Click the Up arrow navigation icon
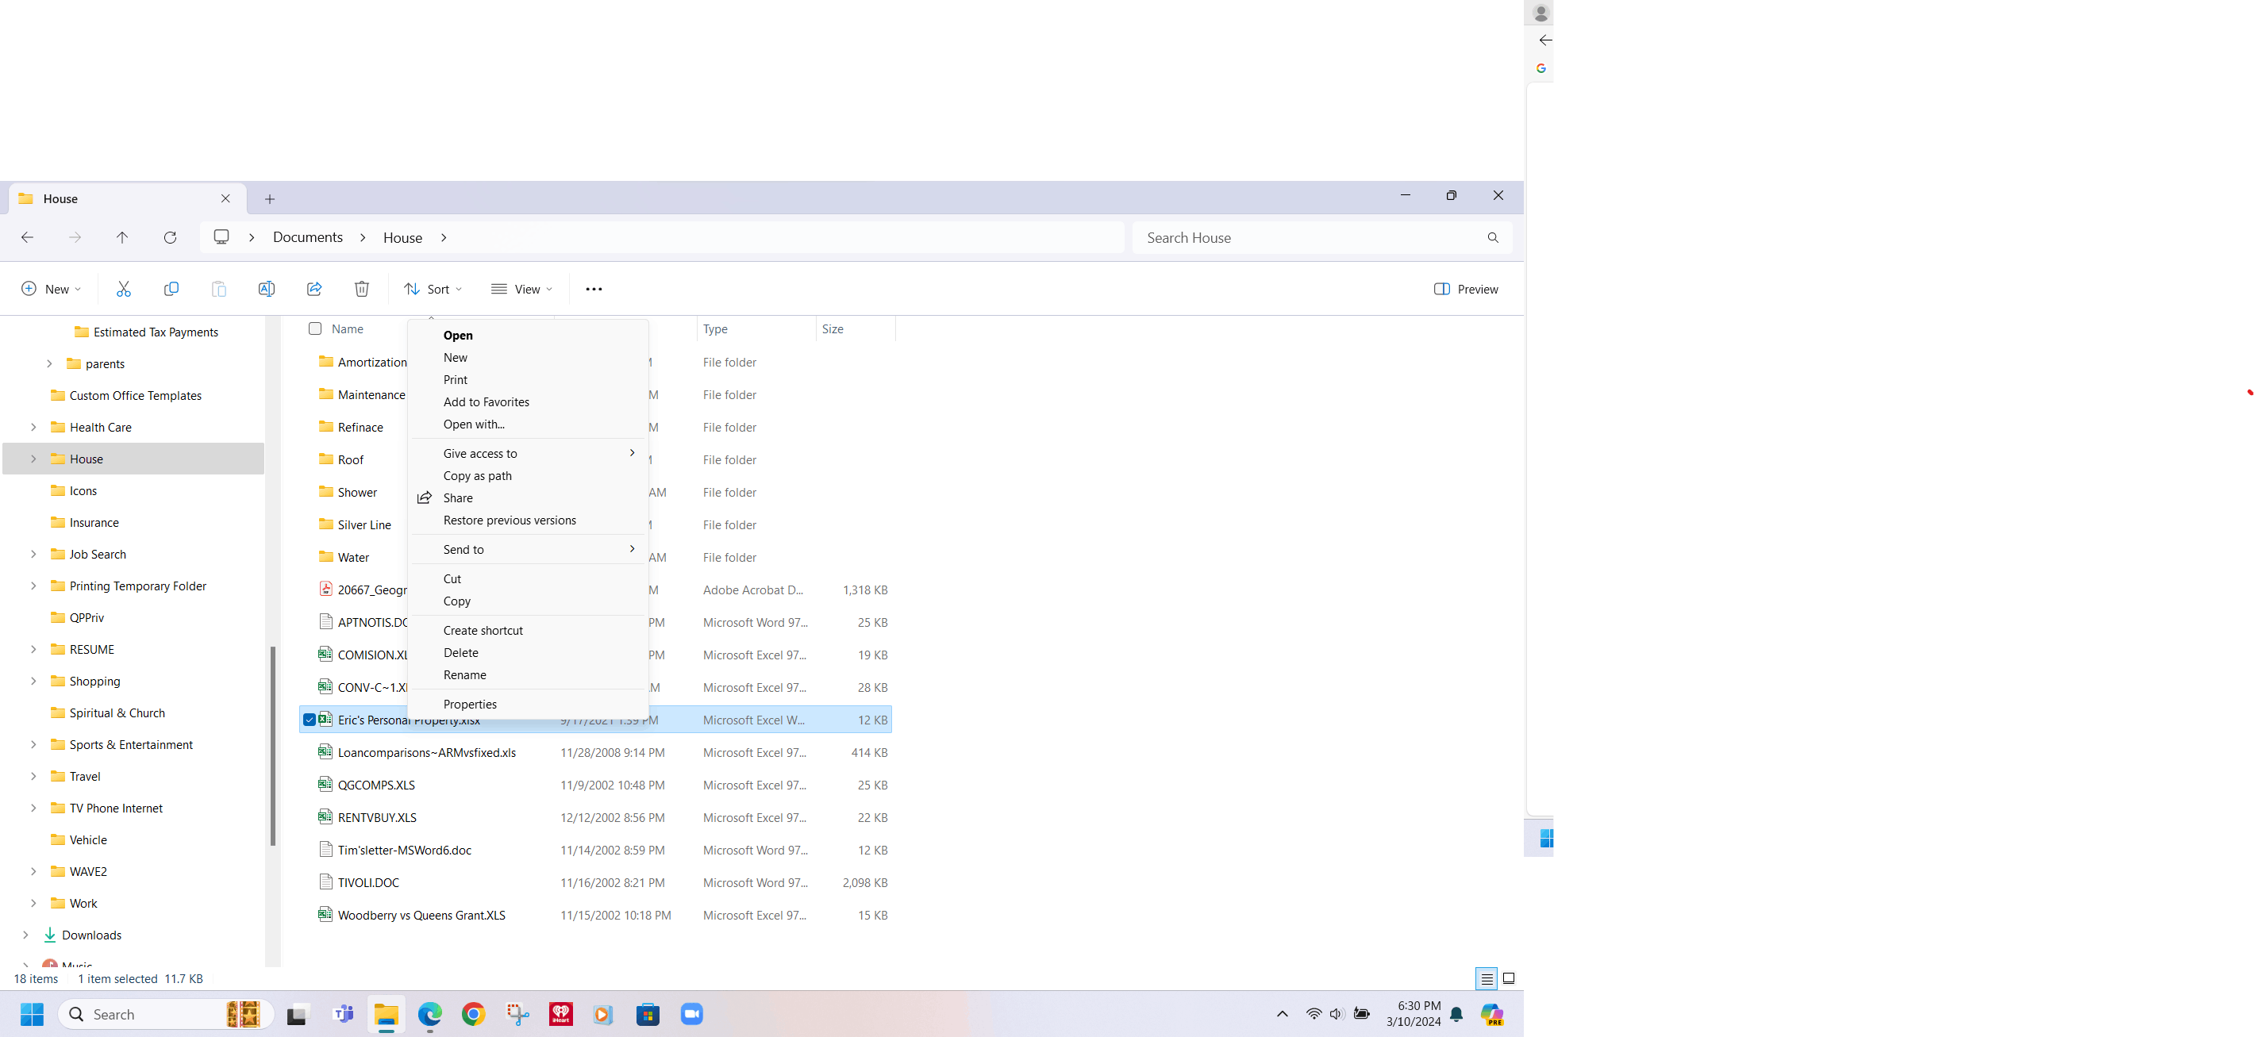 click(x=121, y=237)
